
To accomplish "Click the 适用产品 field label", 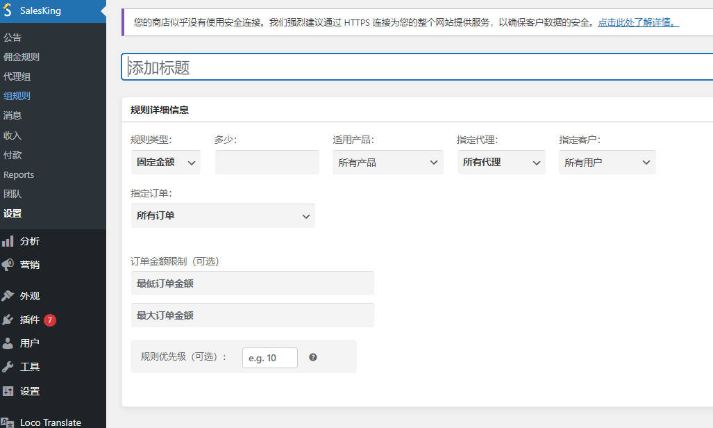I will pyautogui.click(x=353, y=140).
